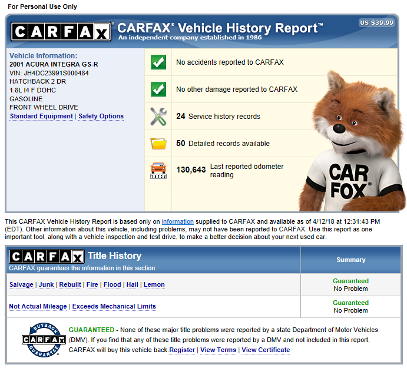Click the CARFAX logo in the report header

61,32
